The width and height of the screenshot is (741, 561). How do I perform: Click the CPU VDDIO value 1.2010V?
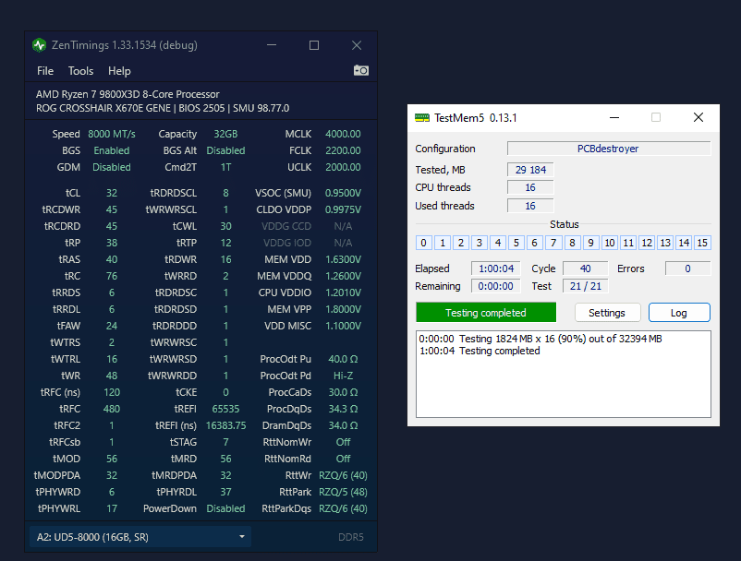pos(343,292)
